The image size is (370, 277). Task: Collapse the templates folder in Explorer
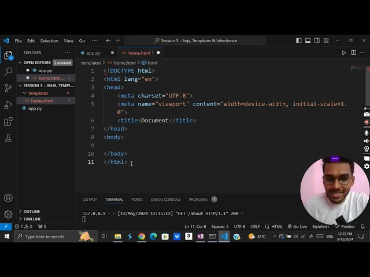pyautogui.click(x=38, y=93)
